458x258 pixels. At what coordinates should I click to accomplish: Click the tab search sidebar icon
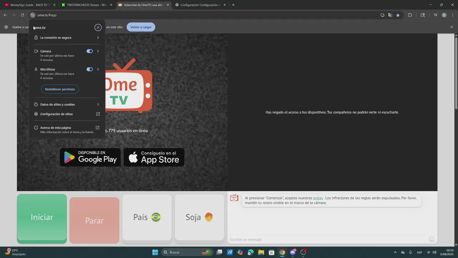pos(423,15)
